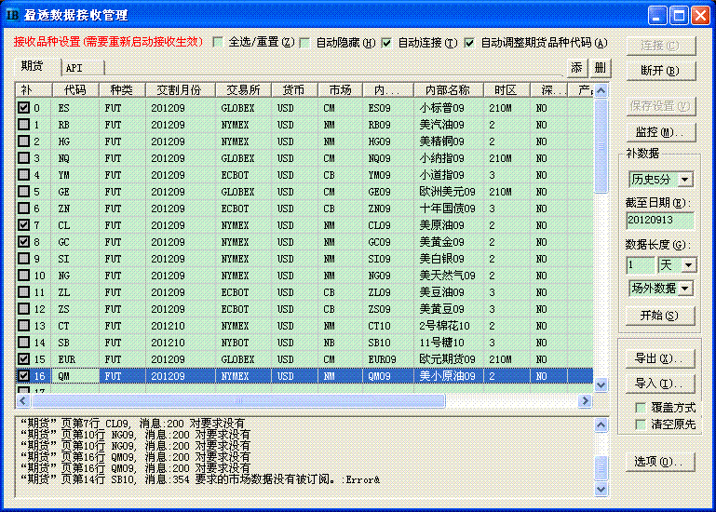Uncheck the 自动连接 checkbox
Image resolution: width=716 pixels, height=512 pixels.
pyautogui.click(x=387, y=43)
